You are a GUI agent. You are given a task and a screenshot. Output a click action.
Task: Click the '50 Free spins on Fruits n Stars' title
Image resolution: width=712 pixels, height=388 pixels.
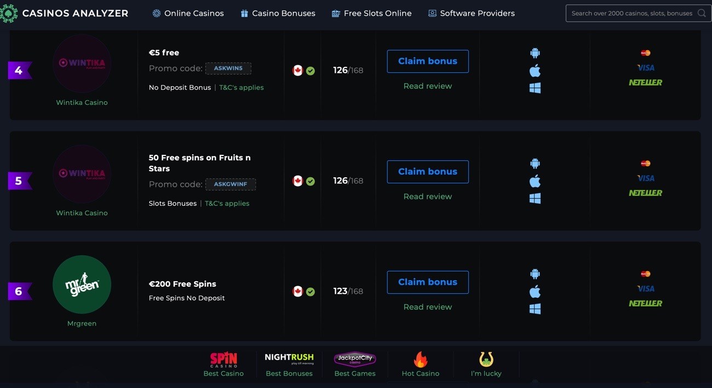200,163
